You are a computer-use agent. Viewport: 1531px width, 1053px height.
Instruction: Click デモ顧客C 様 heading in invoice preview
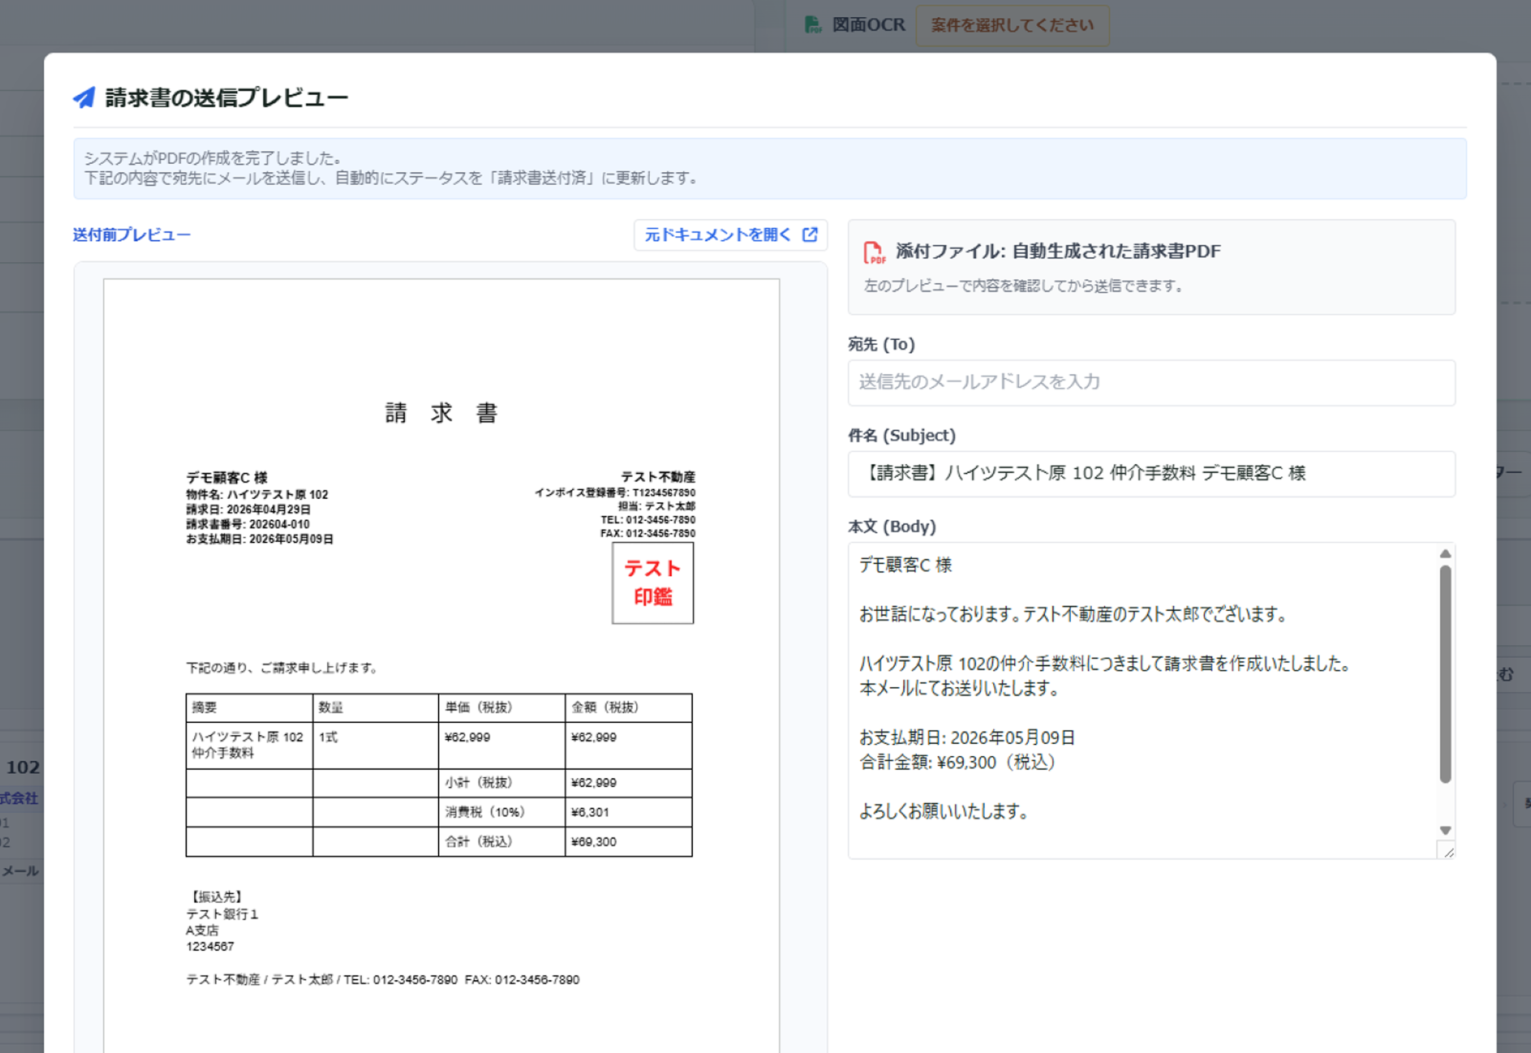227,477
